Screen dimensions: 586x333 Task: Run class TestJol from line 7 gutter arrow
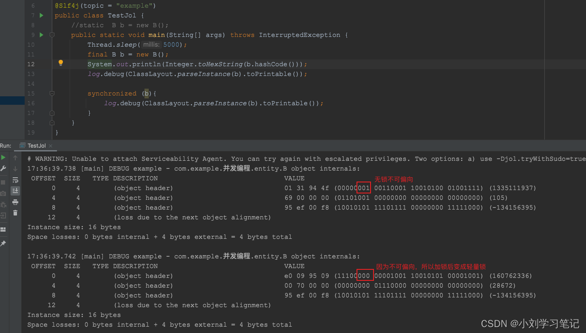click(41, 16)
